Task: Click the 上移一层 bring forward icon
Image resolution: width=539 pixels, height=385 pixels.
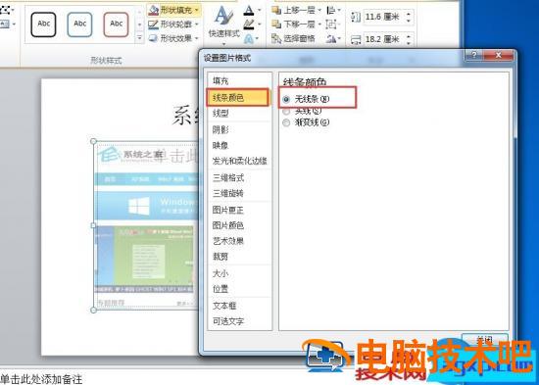Action: pyautogui.click(x=276, y=11)
